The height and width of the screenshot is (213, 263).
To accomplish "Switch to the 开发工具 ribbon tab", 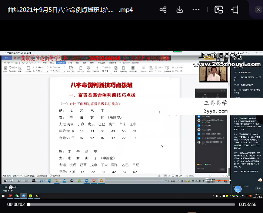I will [x=101, y=63].
